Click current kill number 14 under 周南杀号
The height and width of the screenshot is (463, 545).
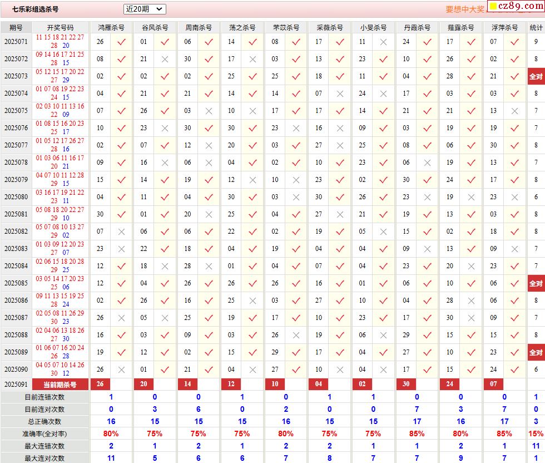pos(188,384)
